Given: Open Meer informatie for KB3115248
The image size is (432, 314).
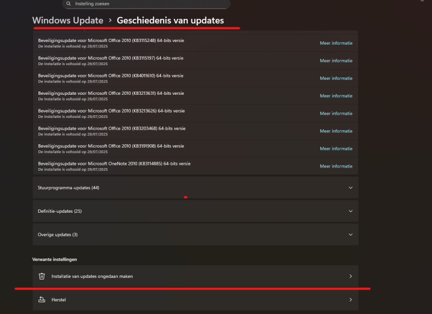Looking at the screenshot, I should point(336,43).
